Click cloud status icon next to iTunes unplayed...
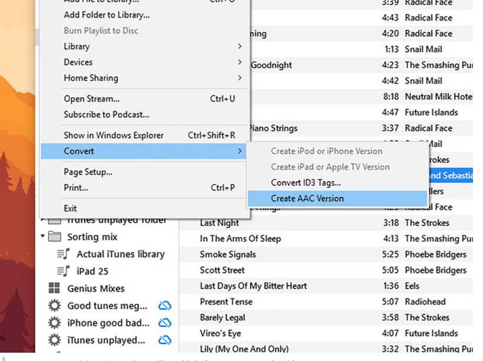Viewport: 483px width, 361px height. click(165, 340)
